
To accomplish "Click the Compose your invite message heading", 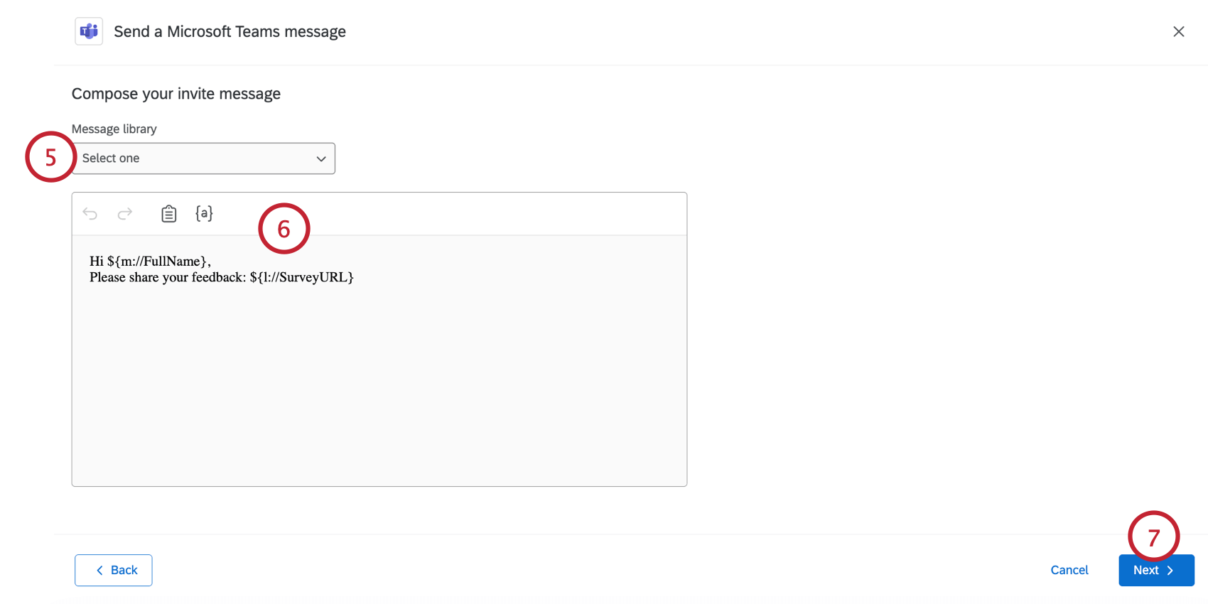I will 176,93.
